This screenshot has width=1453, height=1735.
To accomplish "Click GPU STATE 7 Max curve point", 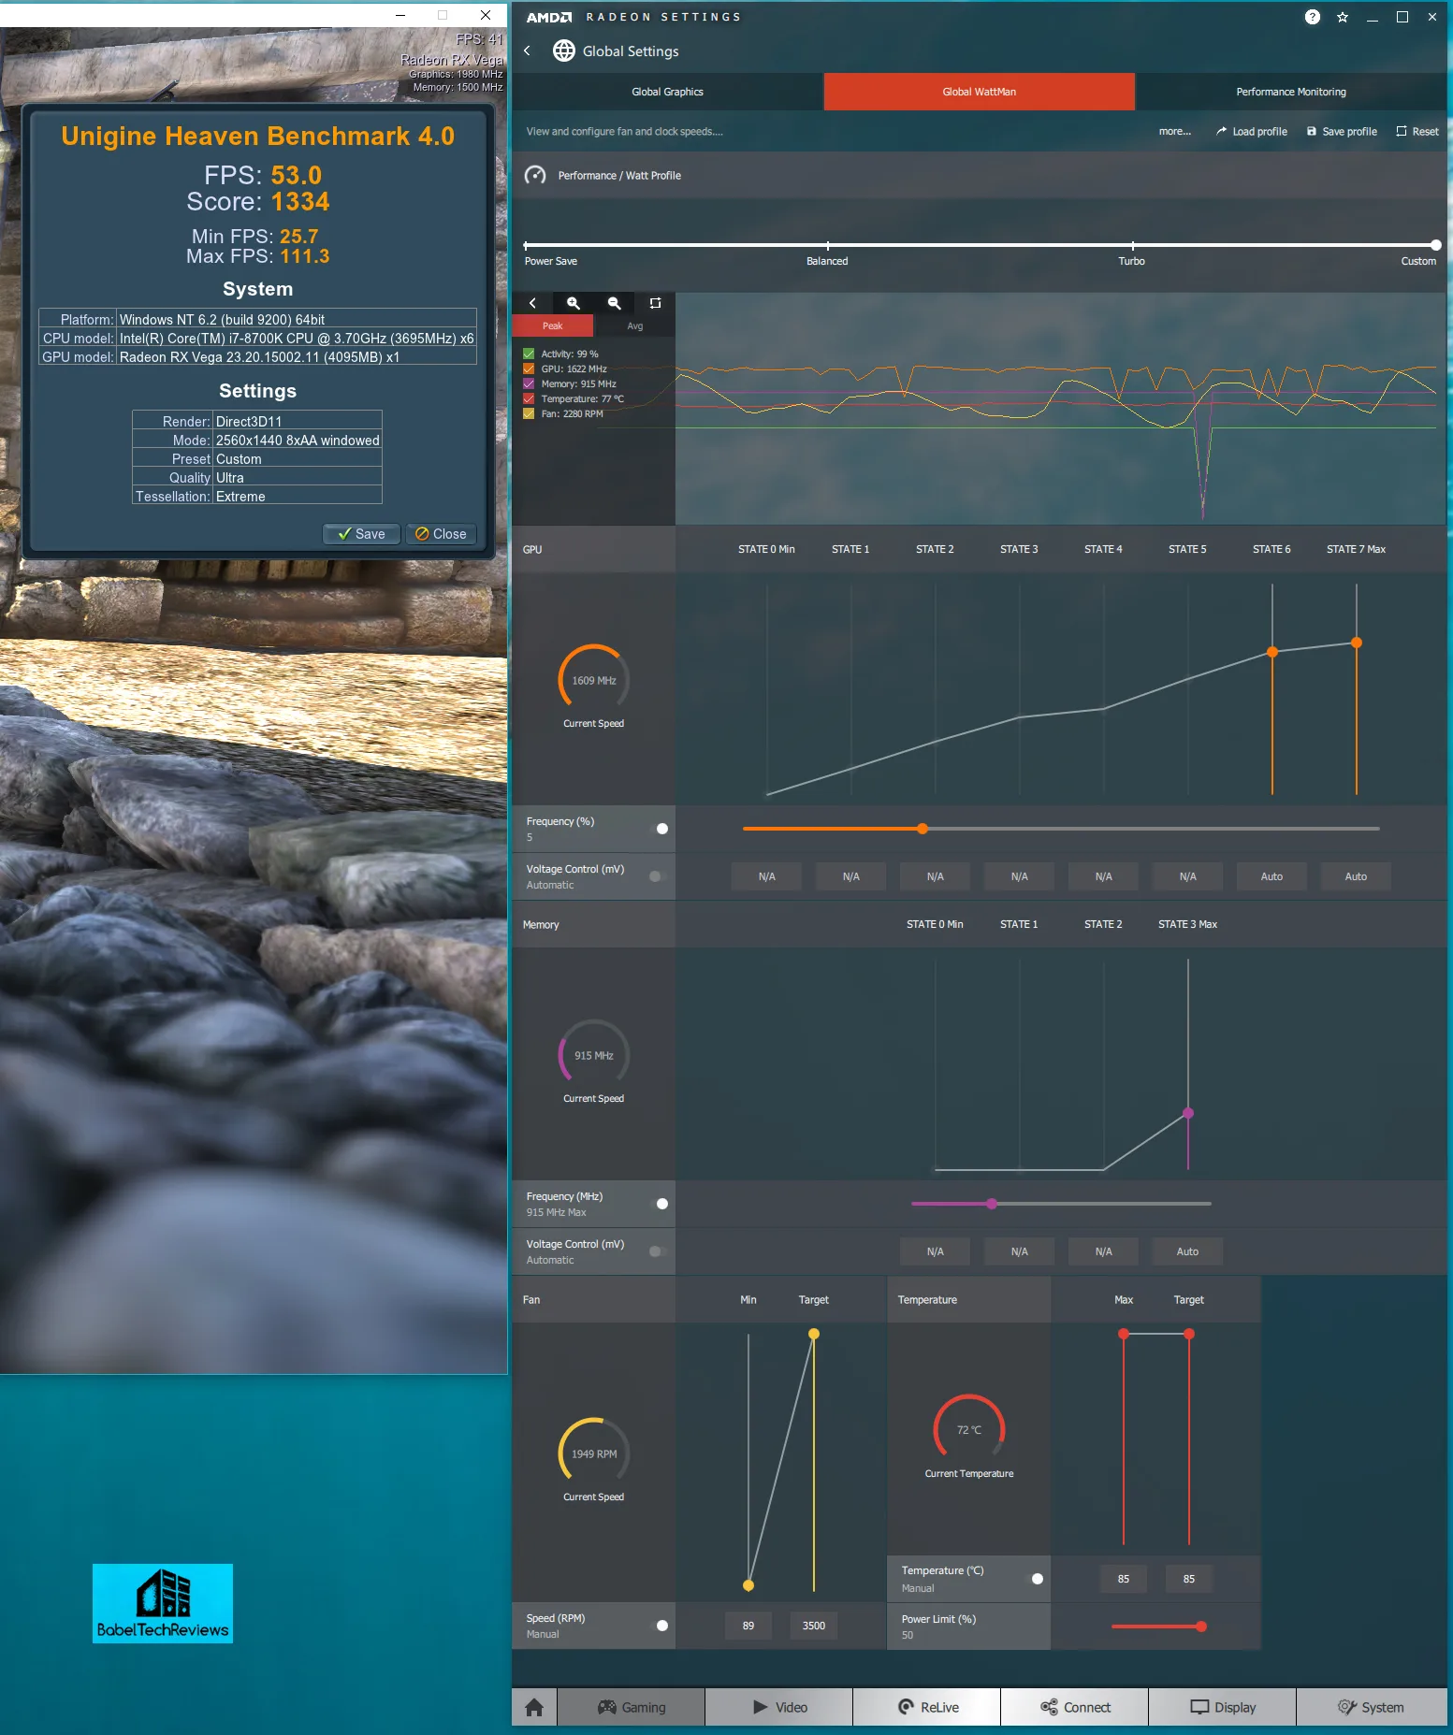I will point(1357,643).
